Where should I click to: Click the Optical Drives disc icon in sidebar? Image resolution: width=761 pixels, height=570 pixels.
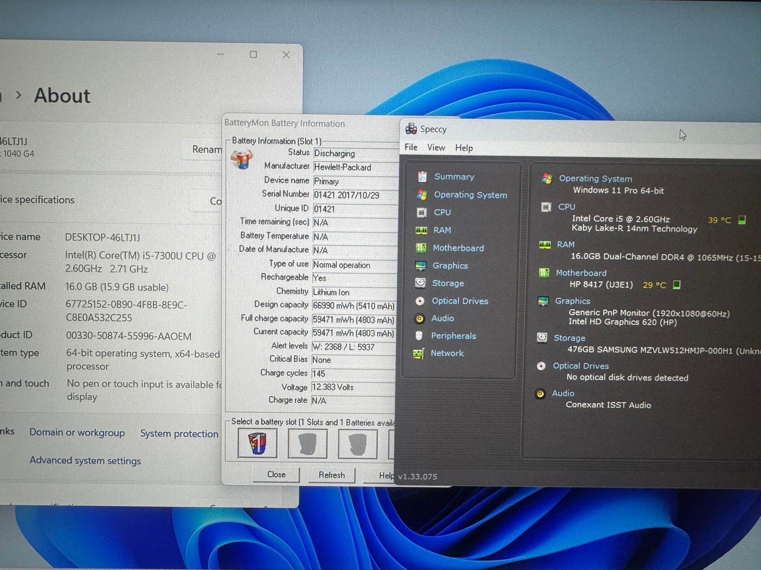(420, 301)
